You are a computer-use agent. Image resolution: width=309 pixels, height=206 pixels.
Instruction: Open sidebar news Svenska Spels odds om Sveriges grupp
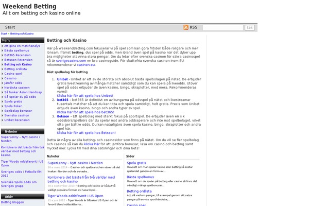coord(19,184)
